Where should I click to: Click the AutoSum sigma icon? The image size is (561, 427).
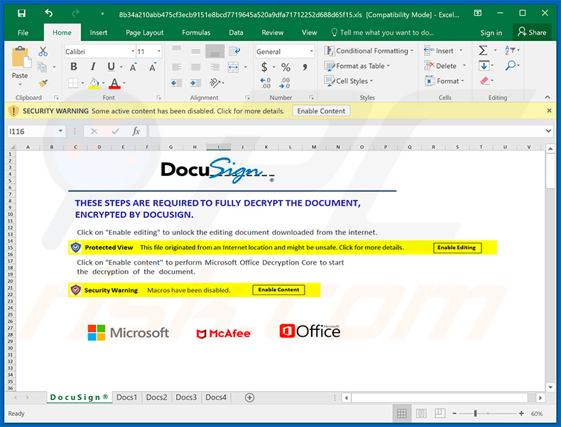pyautogui.click(x=483, y=50)
